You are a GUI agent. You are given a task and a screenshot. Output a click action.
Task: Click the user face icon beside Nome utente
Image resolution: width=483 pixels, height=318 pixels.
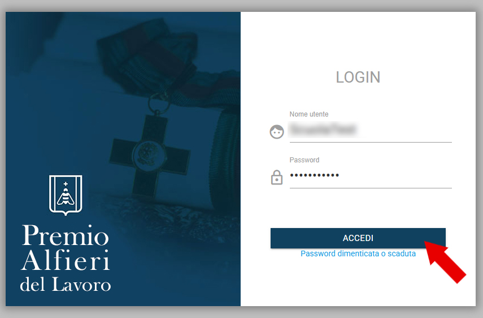coord(277,132)
